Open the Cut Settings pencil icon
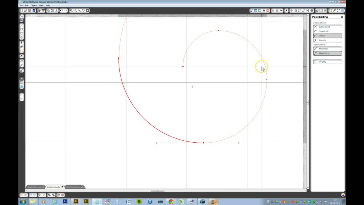 [334, 11]
